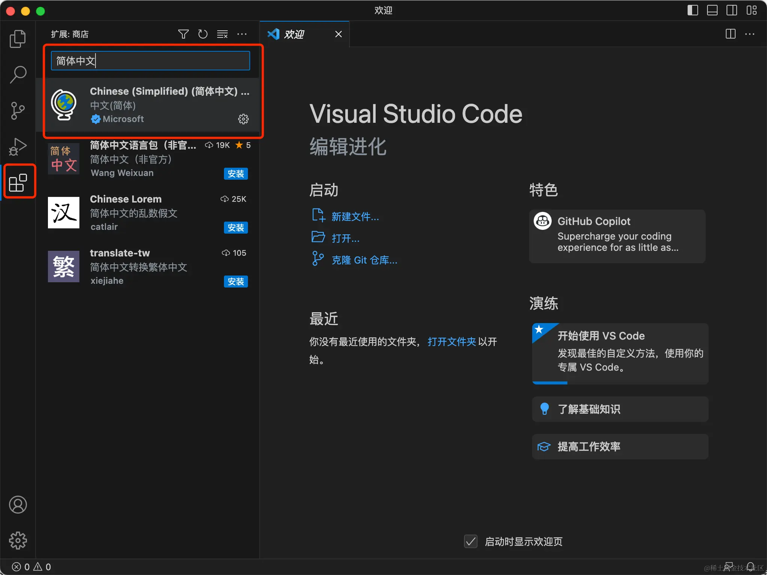
Task: Click the extension search input field
Action: click(x=150, y=61)
